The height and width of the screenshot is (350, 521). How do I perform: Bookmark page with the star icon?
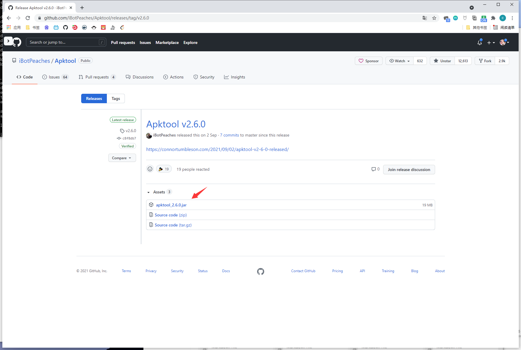434,18
